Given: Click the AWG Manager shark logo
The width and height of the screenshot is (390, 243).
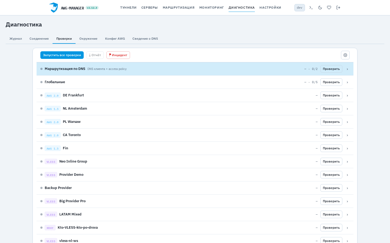Looking at the screenshot, I should pos(54,8).
